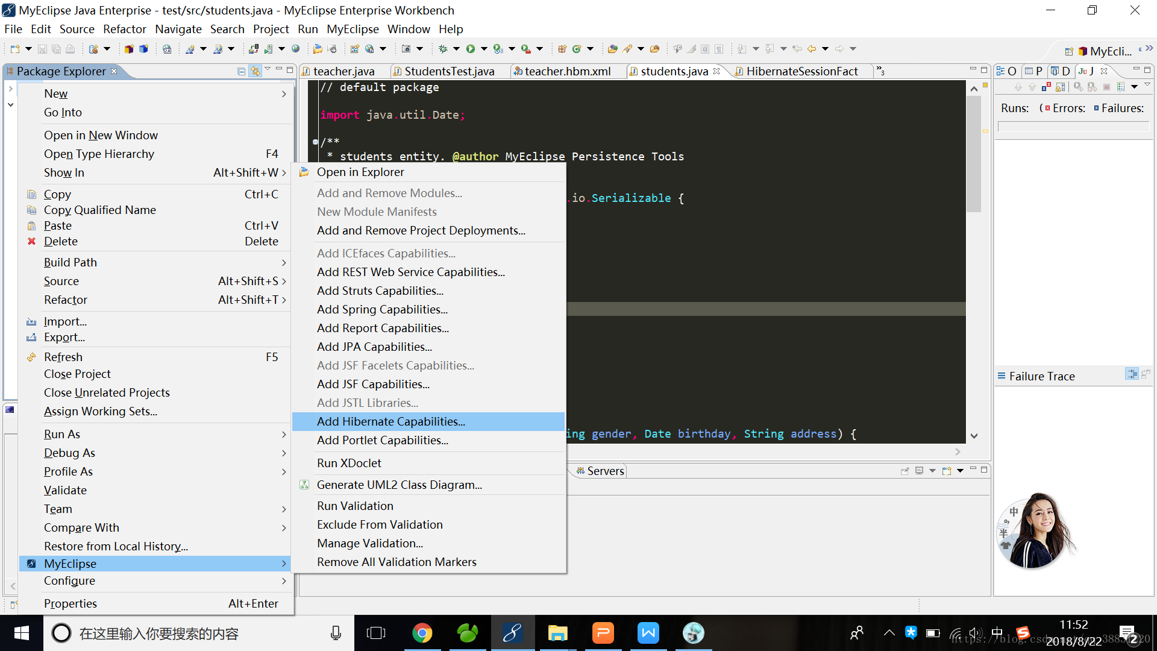Open Task View on the taskbar

pyautogui.click(x=376, y=633)
